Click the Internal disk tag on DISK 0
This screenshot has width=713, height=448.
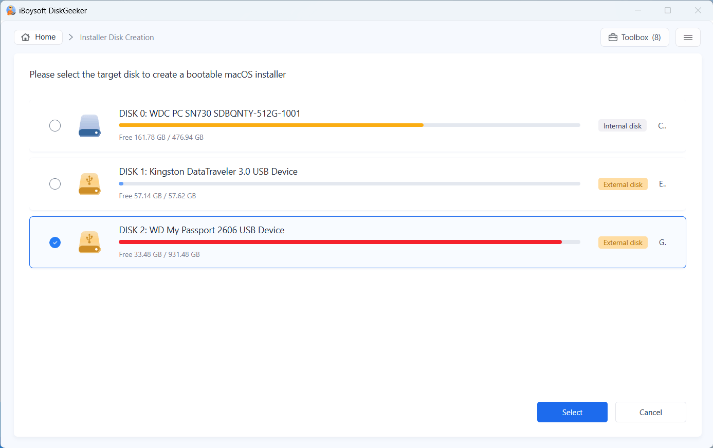pos(622,126)
